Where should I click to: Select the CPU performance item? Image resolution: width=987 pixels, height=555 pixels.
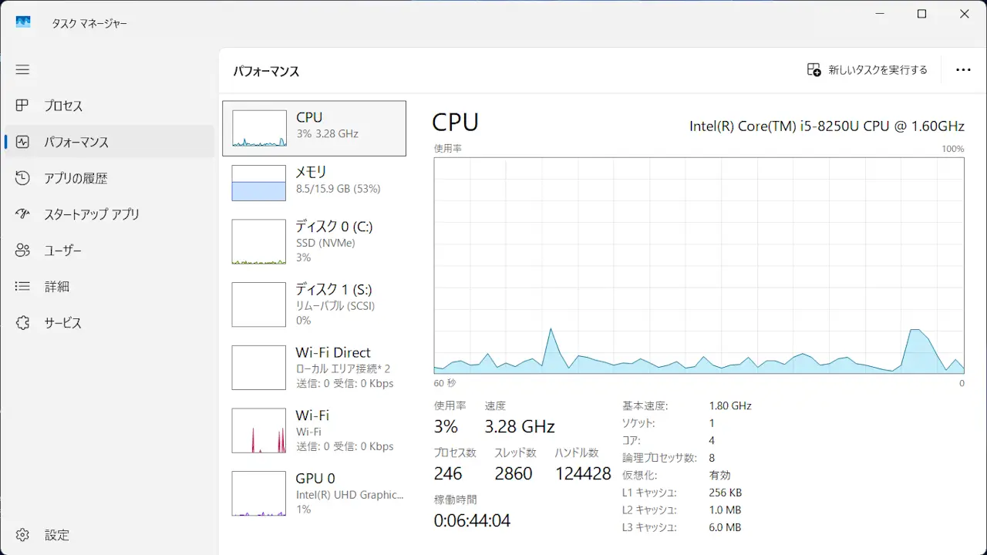point(314,129)
